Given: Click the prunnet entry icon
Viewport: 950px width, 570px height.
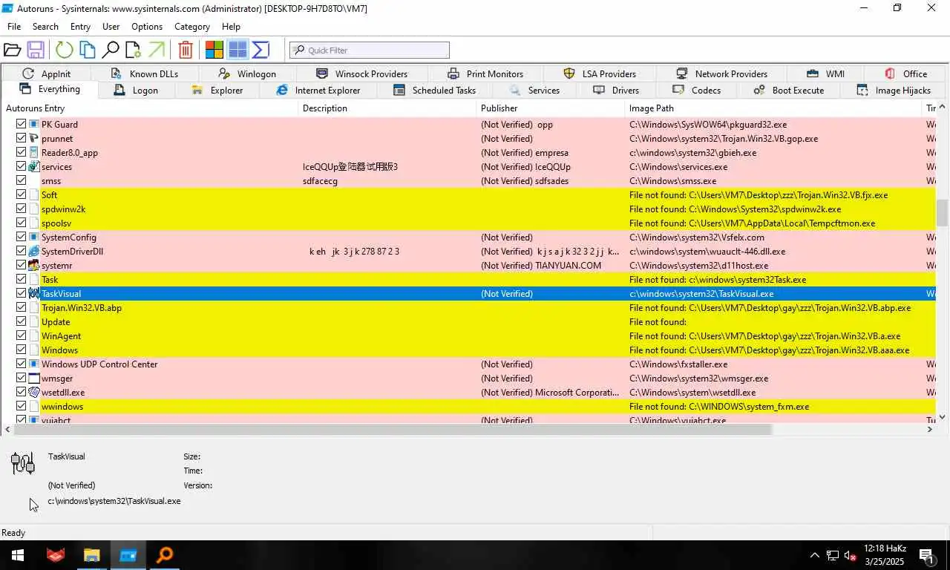Looking at the screenshot, I should (x=33, y=138).
